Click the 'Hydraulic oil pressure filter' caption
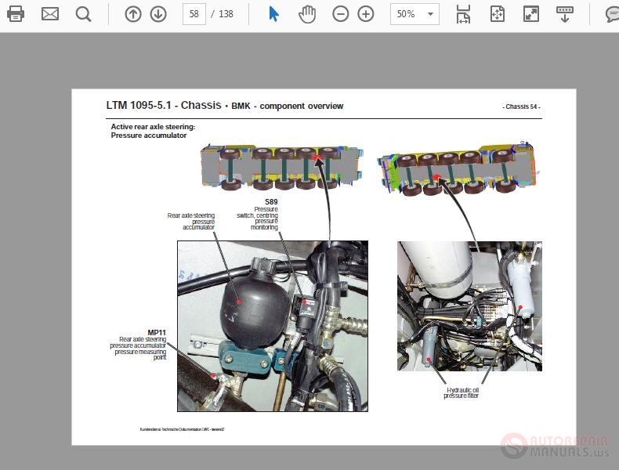Screen dimensions: 619x470 pyautogui.click(x=461, y=392)
